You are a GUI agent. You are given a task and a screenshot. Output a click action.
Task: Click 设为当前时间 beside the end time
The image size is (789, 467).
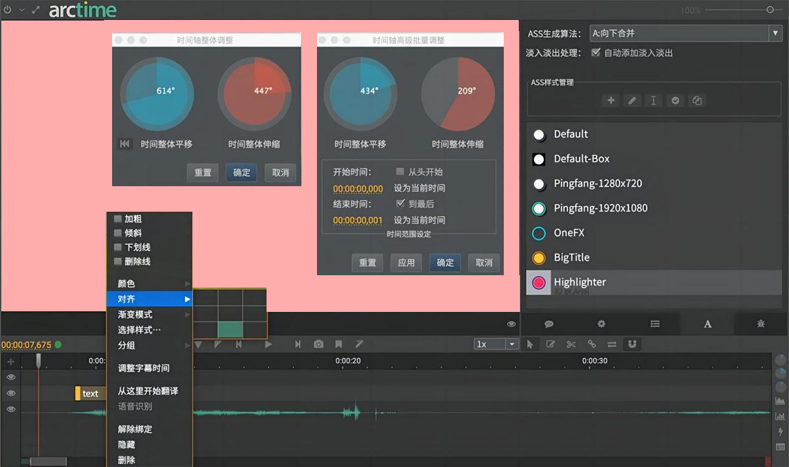pos(420,220)
